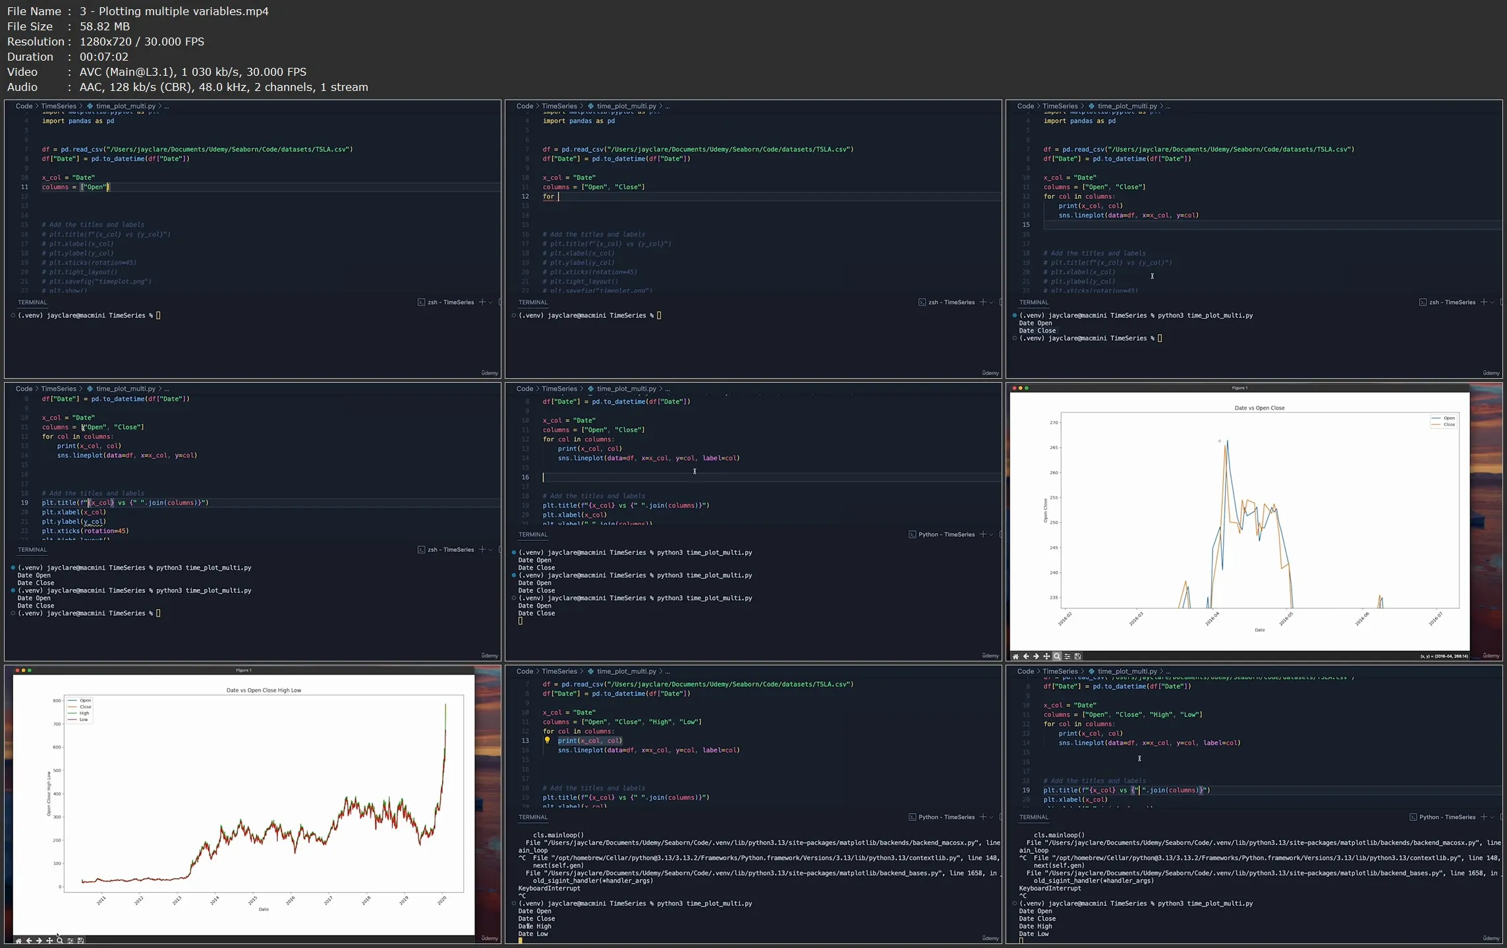The image size is (1507, 948).
Task: Click the Open legend line in Figure 1
Action: [x=1440, y=418]
